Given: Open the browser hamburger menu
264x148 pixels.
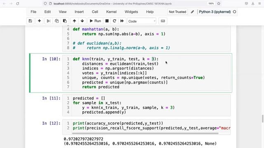Looking at the screenshot, I should (x=259, y=4).
